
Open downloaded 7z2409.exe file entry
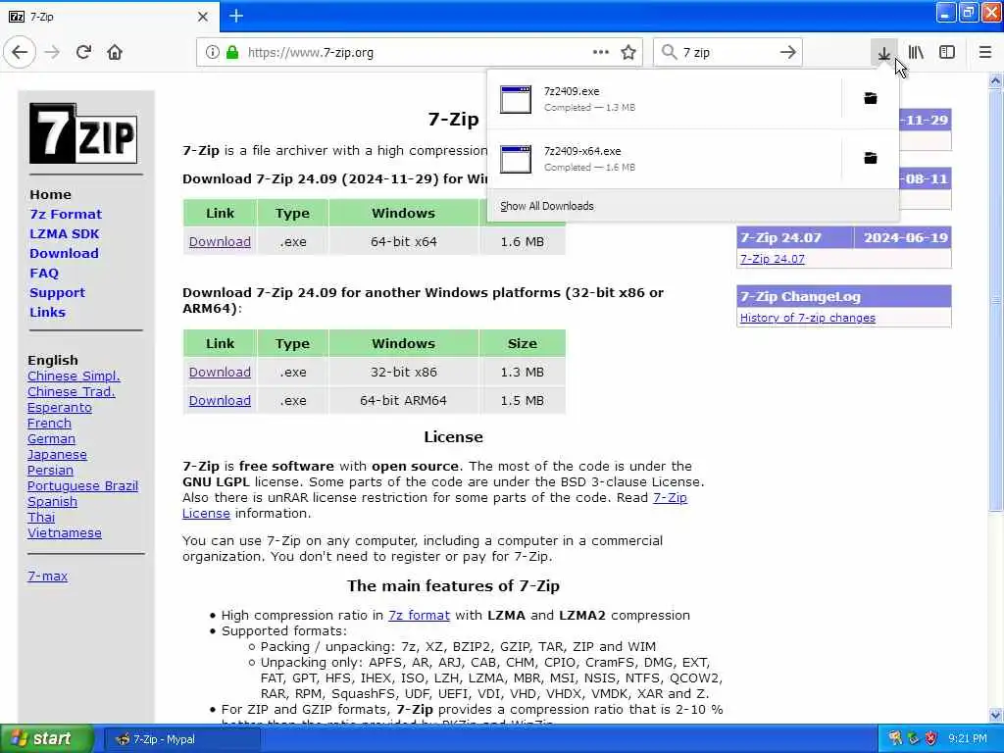coord(664,99)
